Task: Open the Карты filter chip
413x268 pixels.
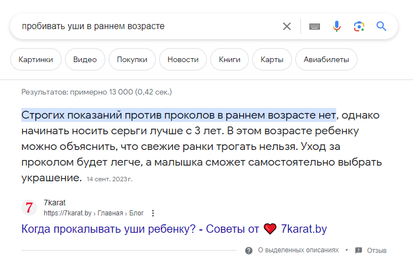Action: pyautogui.click(x=272, y=59)
